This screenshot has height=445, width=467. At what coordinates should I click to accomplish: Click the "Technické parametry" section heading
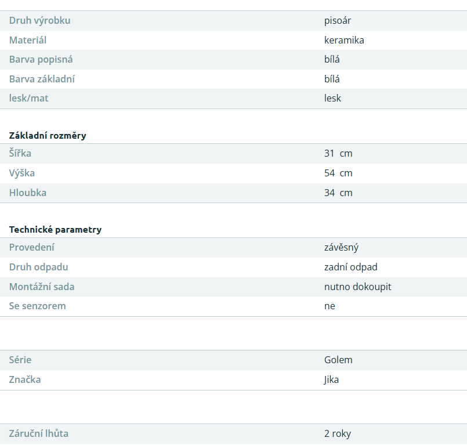(x=55, y=230)
